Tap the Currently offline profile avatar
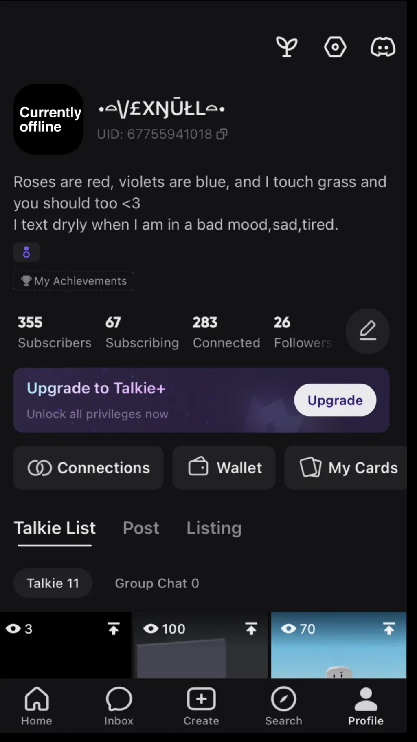This screenshot has width=417, height=742. tap(48, 119)
